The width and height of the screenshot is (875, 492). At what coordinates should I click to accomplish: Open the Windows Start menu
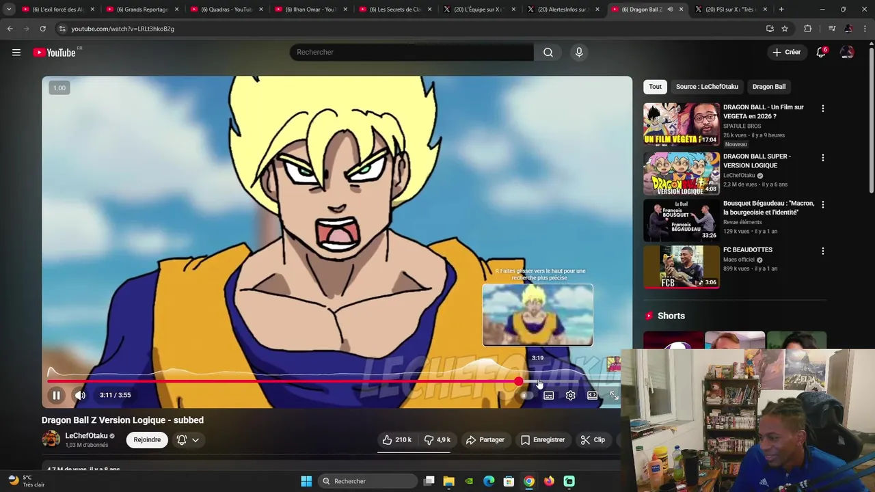tap(306, 481)
